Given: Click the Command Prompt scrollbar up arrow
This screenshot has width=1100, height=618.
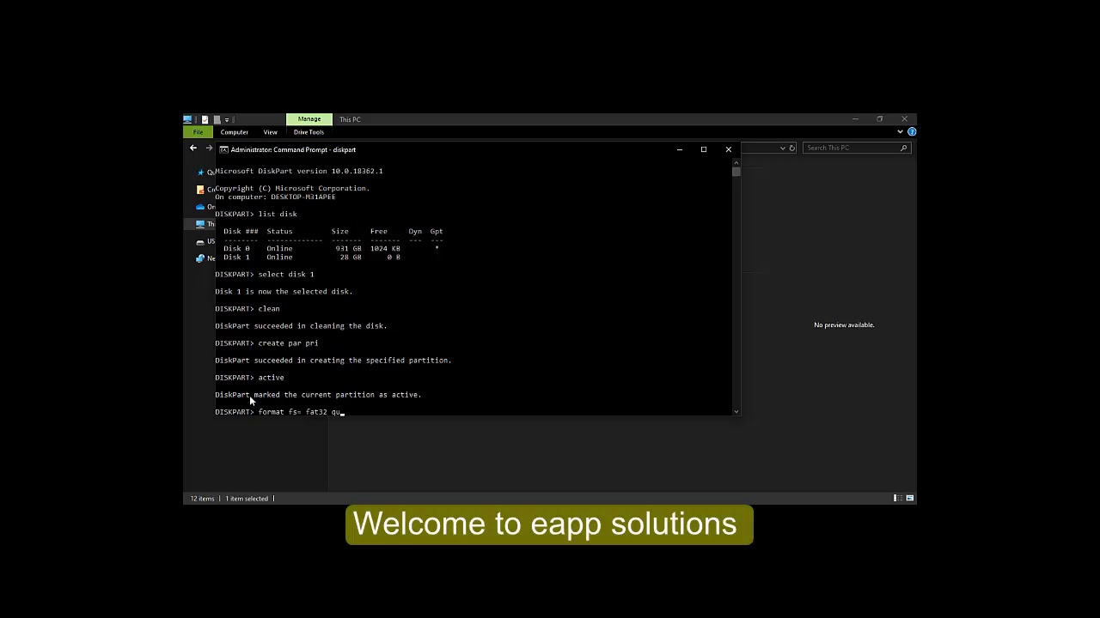Looking at the screenshot, I should (x=736, y=162).
